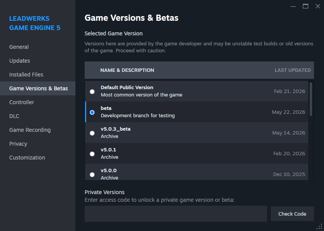The height and width of the screenshot is (231, 324).
Task: Open the Controller settings
Action: (x=38, y=102)
